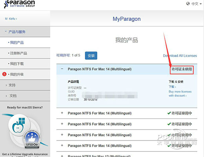Click the blue 安装 button

[91, 56]
